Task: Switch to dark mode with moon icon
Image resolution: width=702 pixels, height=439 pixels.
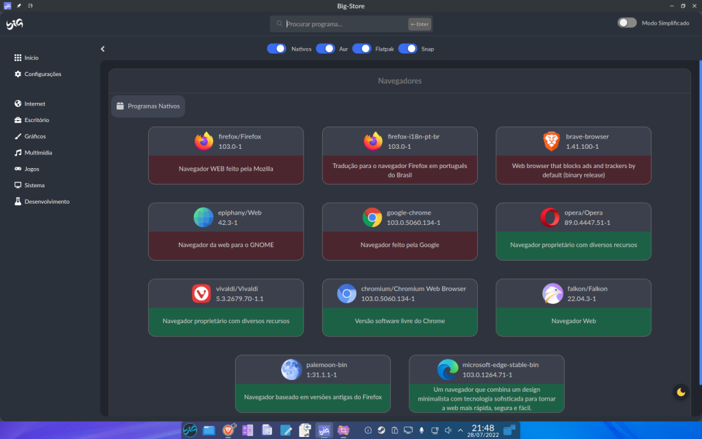Action: (x=681, y=392)
